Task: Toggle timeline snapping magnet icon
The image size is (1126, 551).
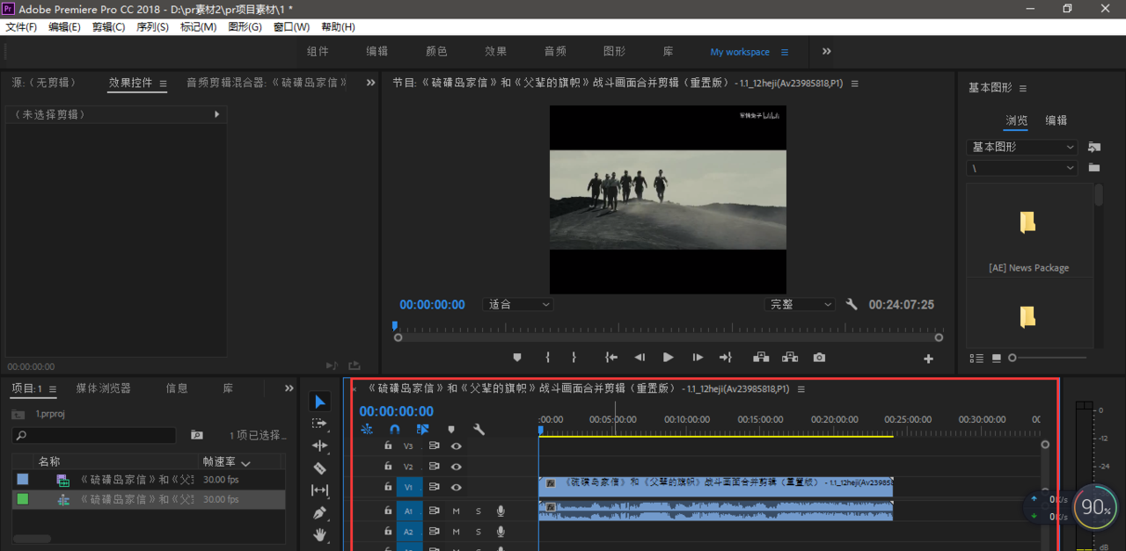Action: [395, 430]
